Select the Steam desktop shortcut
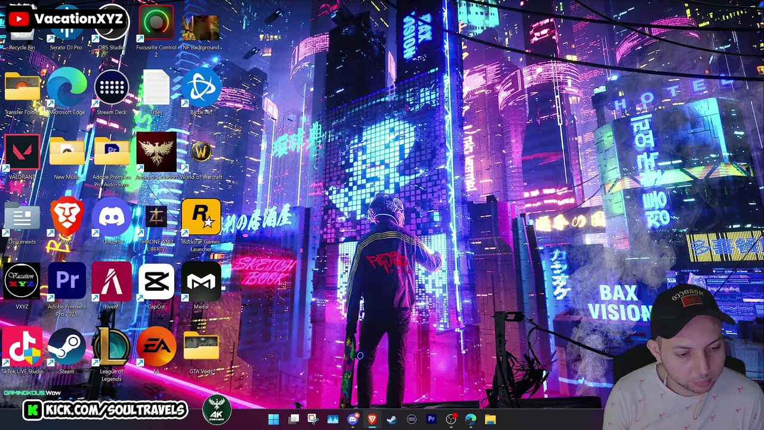Image resolution: width=764 pixels, height=430 pixels. [x=67, y=351]
